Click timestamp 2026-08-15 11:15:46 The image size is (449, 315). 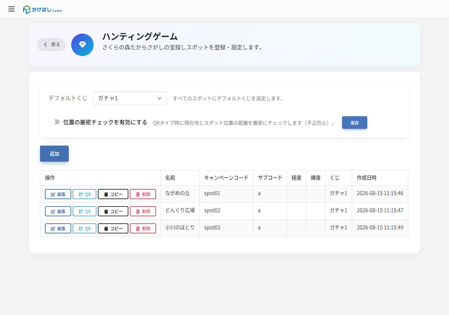coord(380,193)
